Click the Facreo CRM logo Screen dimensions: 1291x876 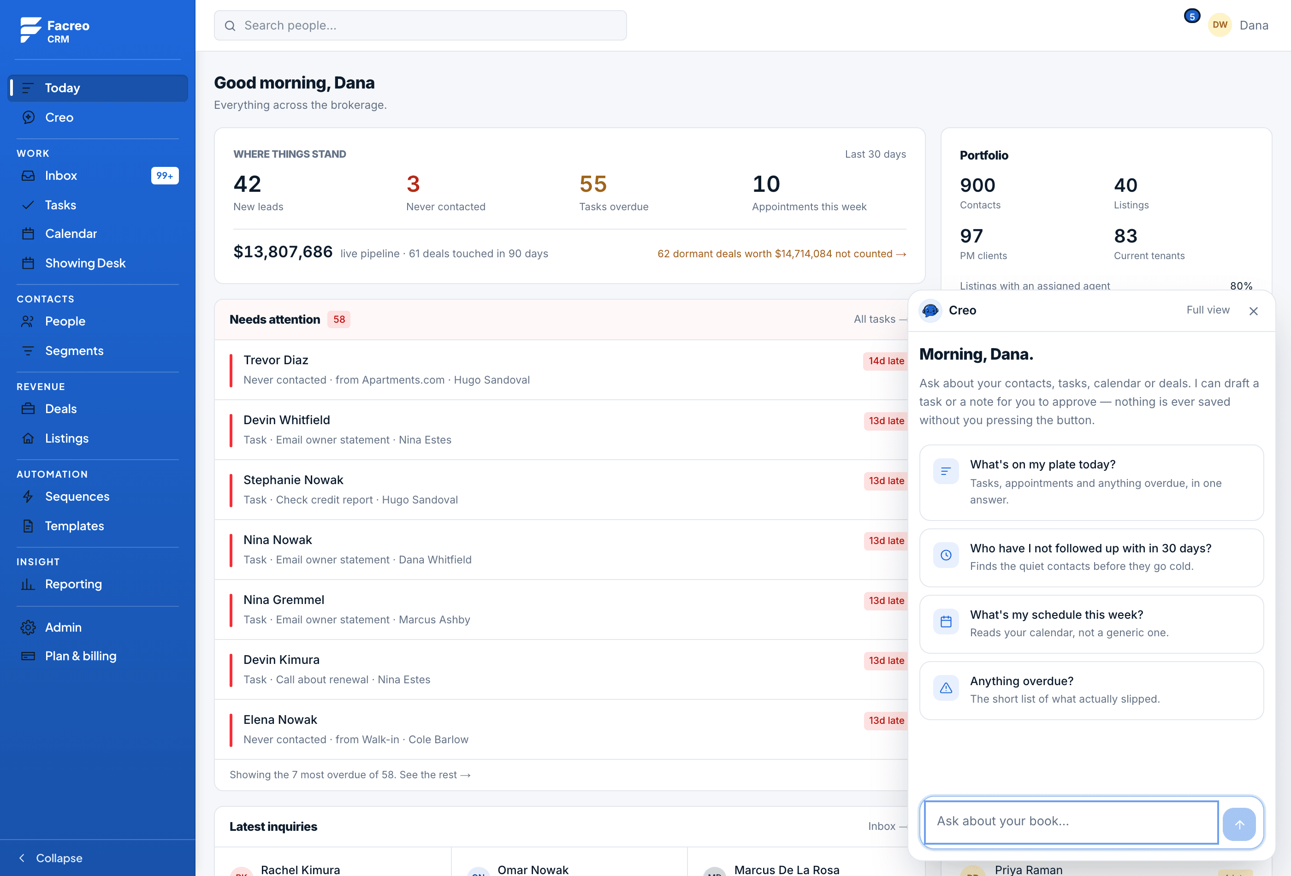coord(54,30)
